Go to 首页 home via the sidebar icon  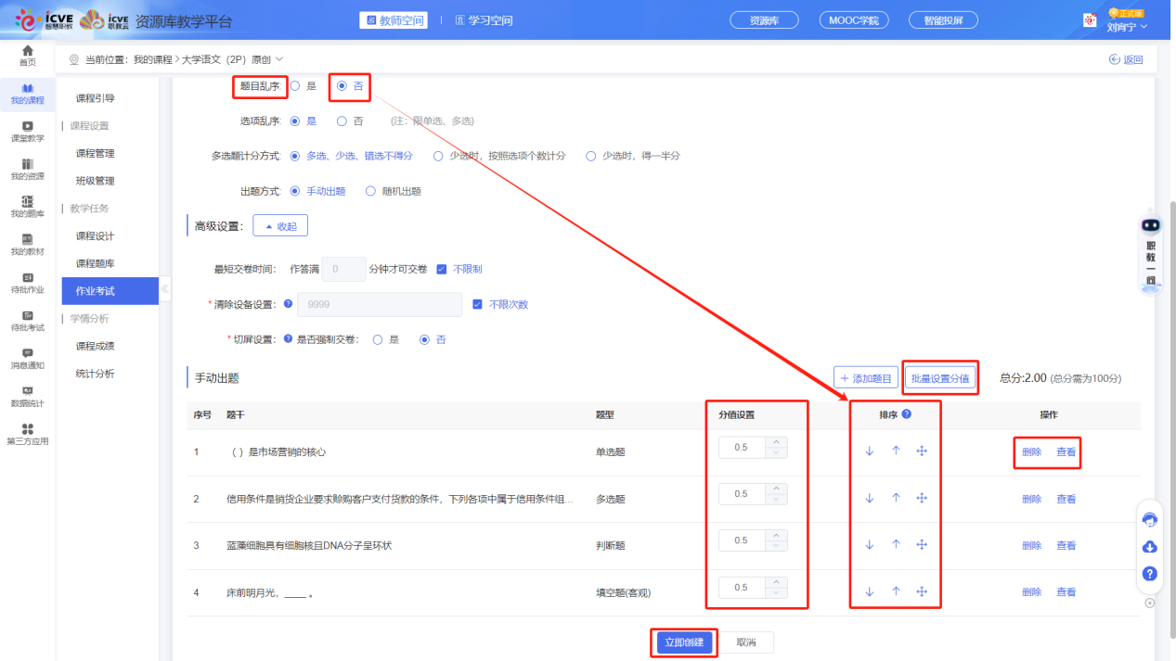pos(27,56)
